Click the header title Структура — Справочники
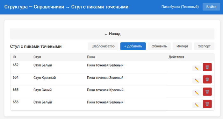The width and height of the screenshot is (223, 119). 34,7
